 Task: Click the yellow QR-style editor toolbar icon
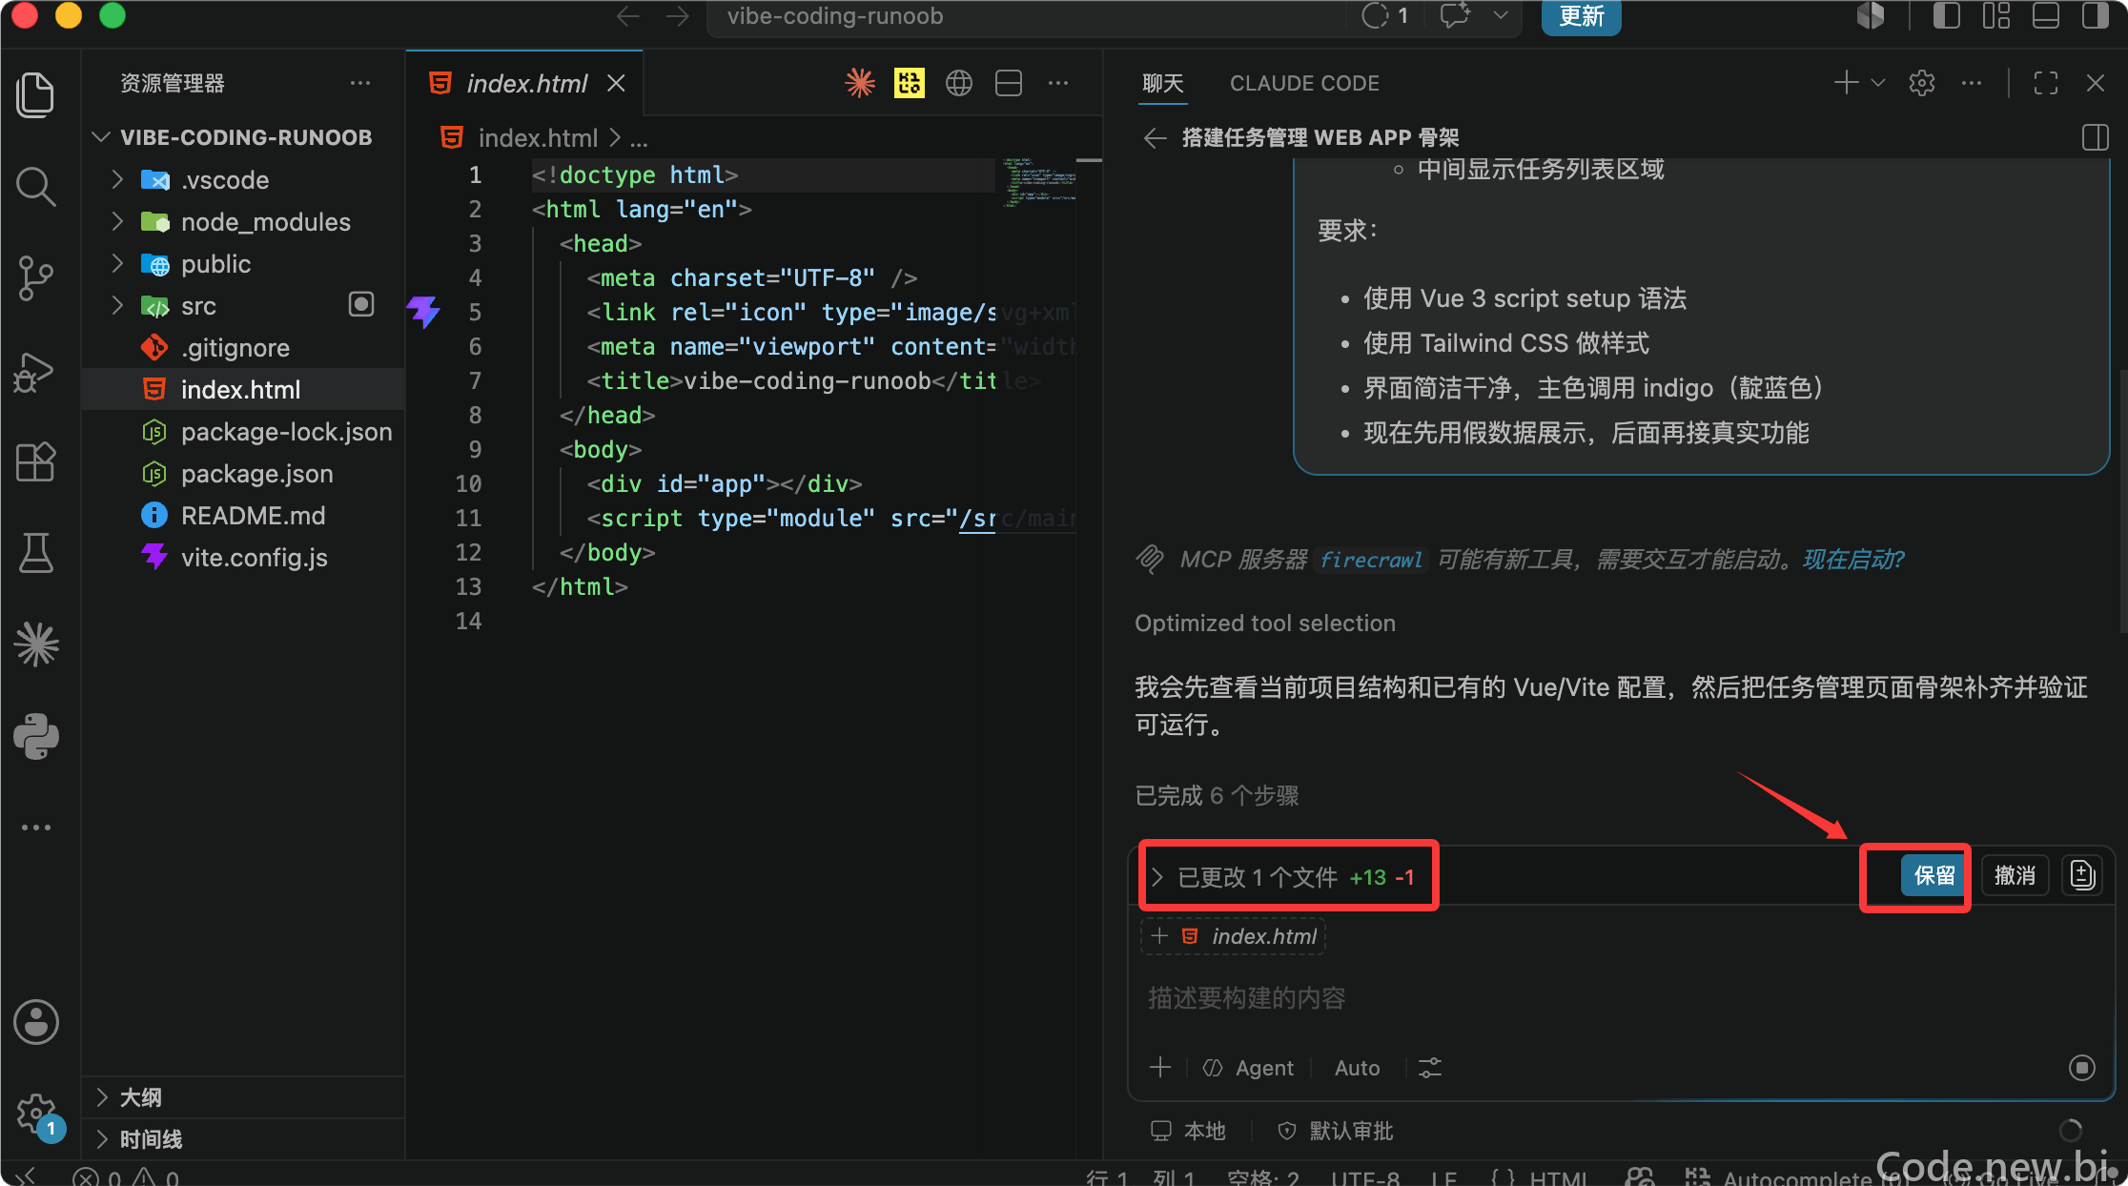(910, 83)
